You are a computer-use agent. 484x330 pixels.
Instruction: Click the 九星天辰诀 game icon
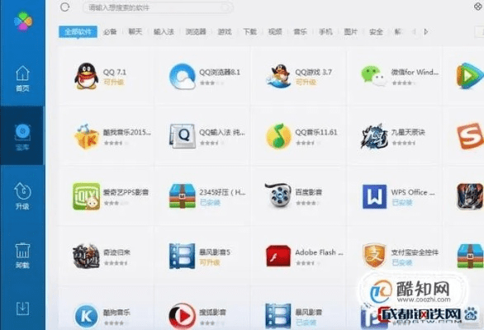pyautogui.click(x=374, y=136)
